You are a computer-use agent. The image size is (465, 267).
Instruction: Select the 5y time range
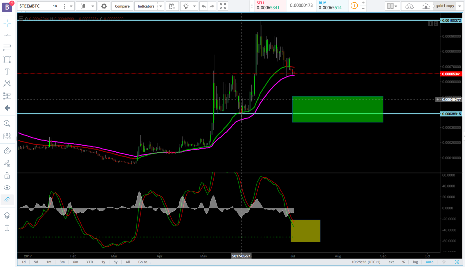click(116, 262)
